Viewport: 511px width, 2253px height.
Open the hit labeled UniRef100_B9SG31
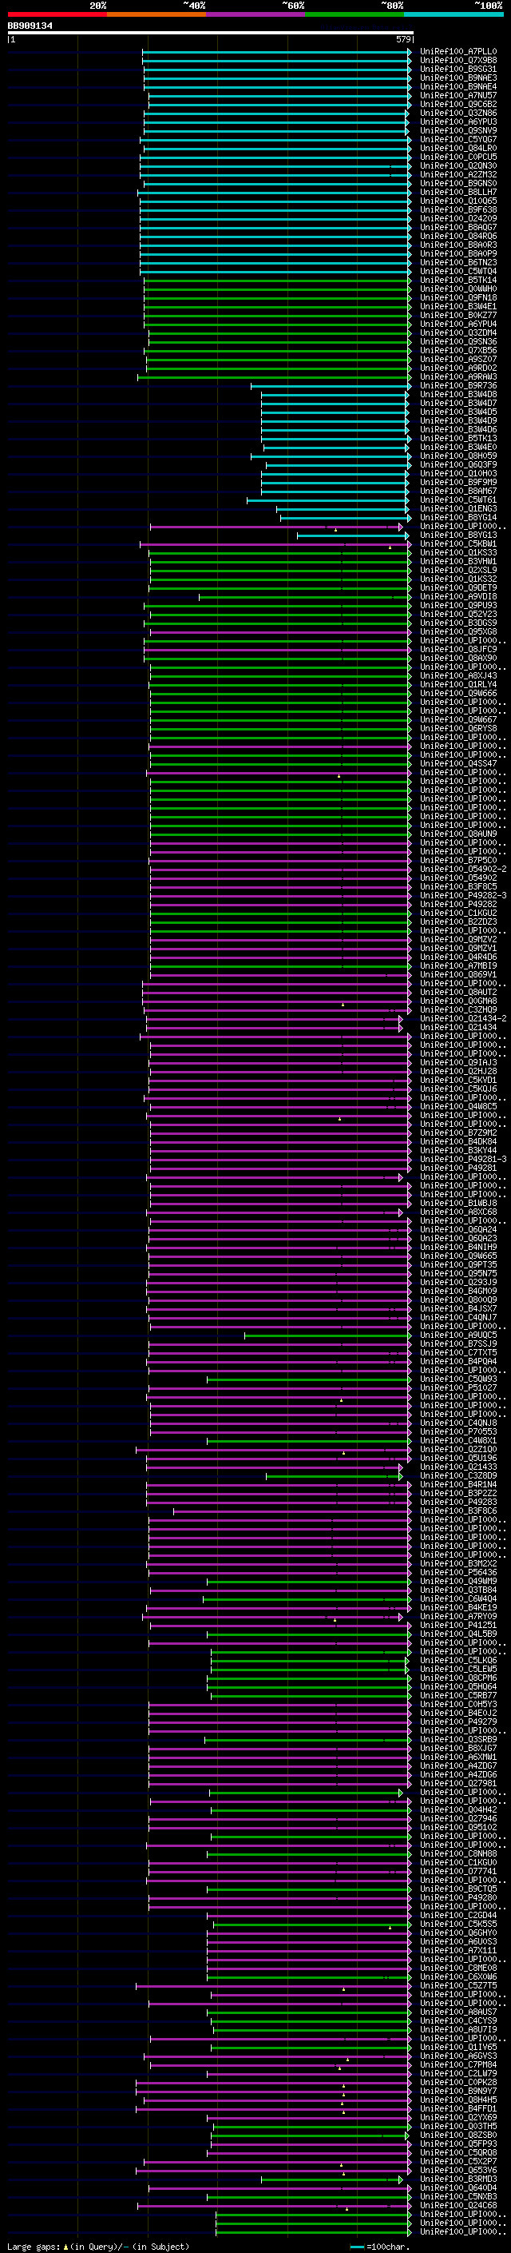[458, 69]
